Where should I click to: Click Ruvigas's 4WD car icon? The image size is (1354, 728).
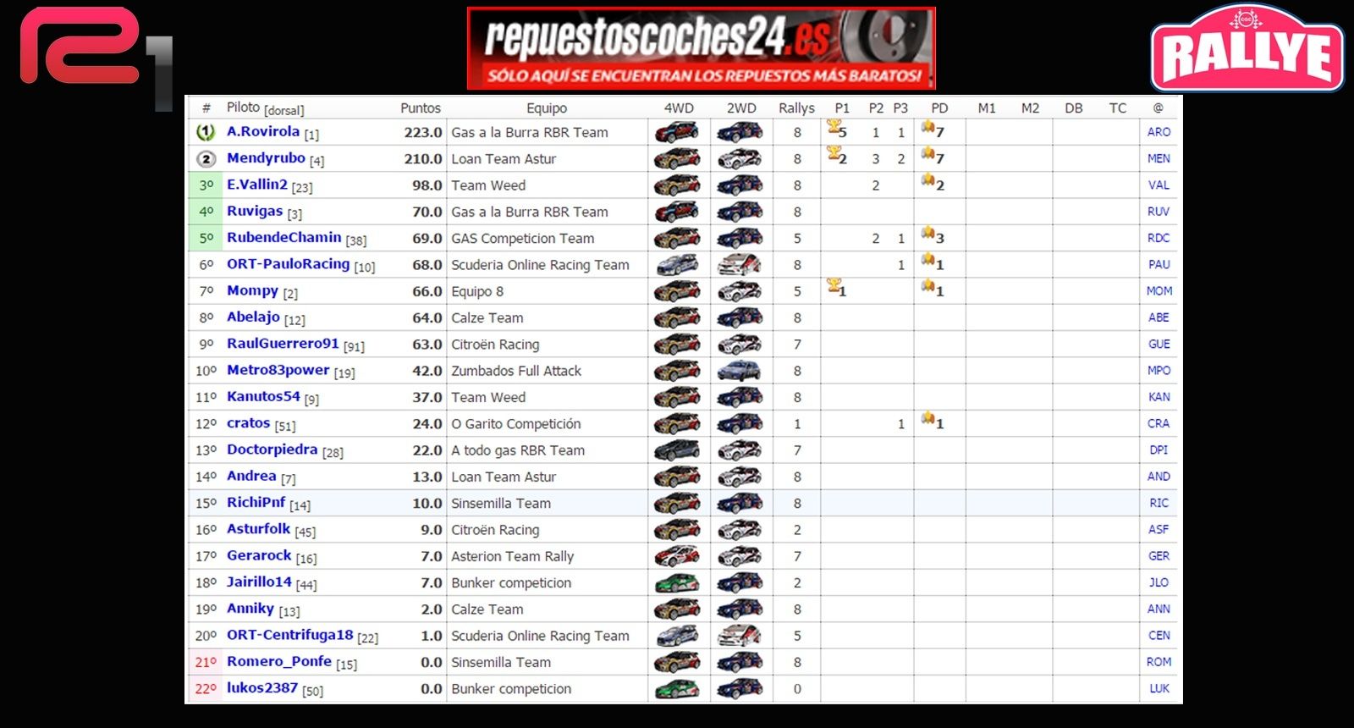677,212
